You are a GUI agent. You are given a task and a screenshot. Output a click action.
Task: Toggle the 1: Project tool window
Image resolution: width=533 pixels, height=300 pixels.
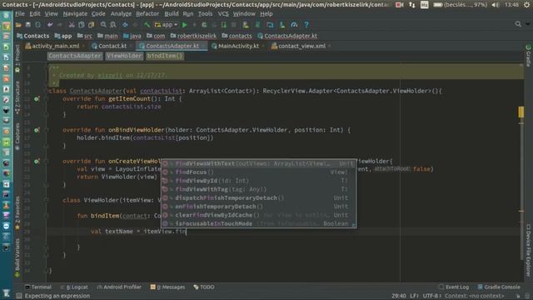pyautogui.click(x=17, y=57)
